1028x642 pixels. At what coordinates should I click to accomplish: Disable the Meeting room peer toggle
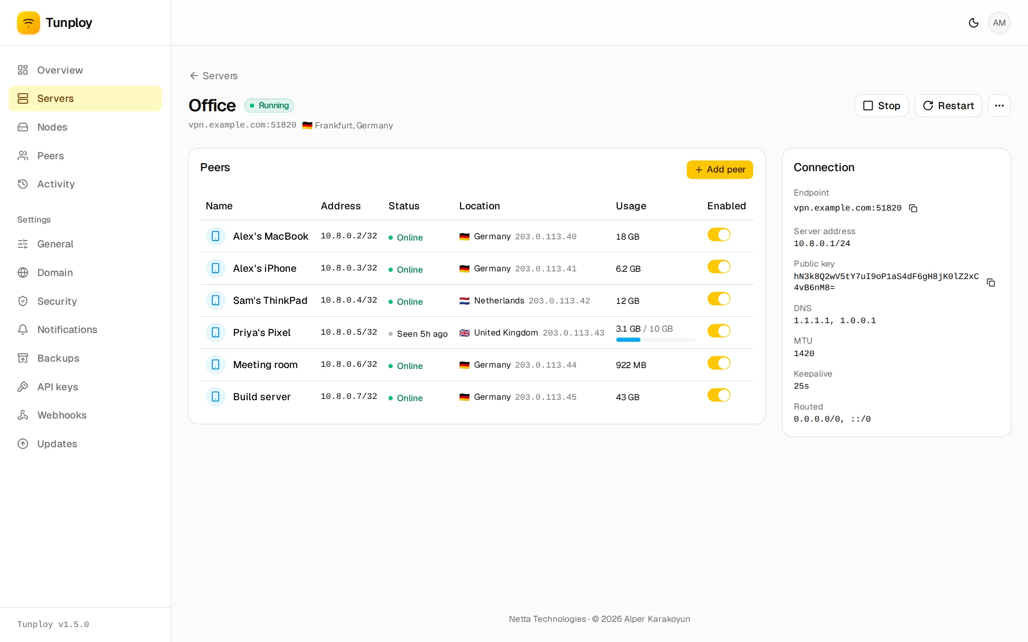(719, 363)
